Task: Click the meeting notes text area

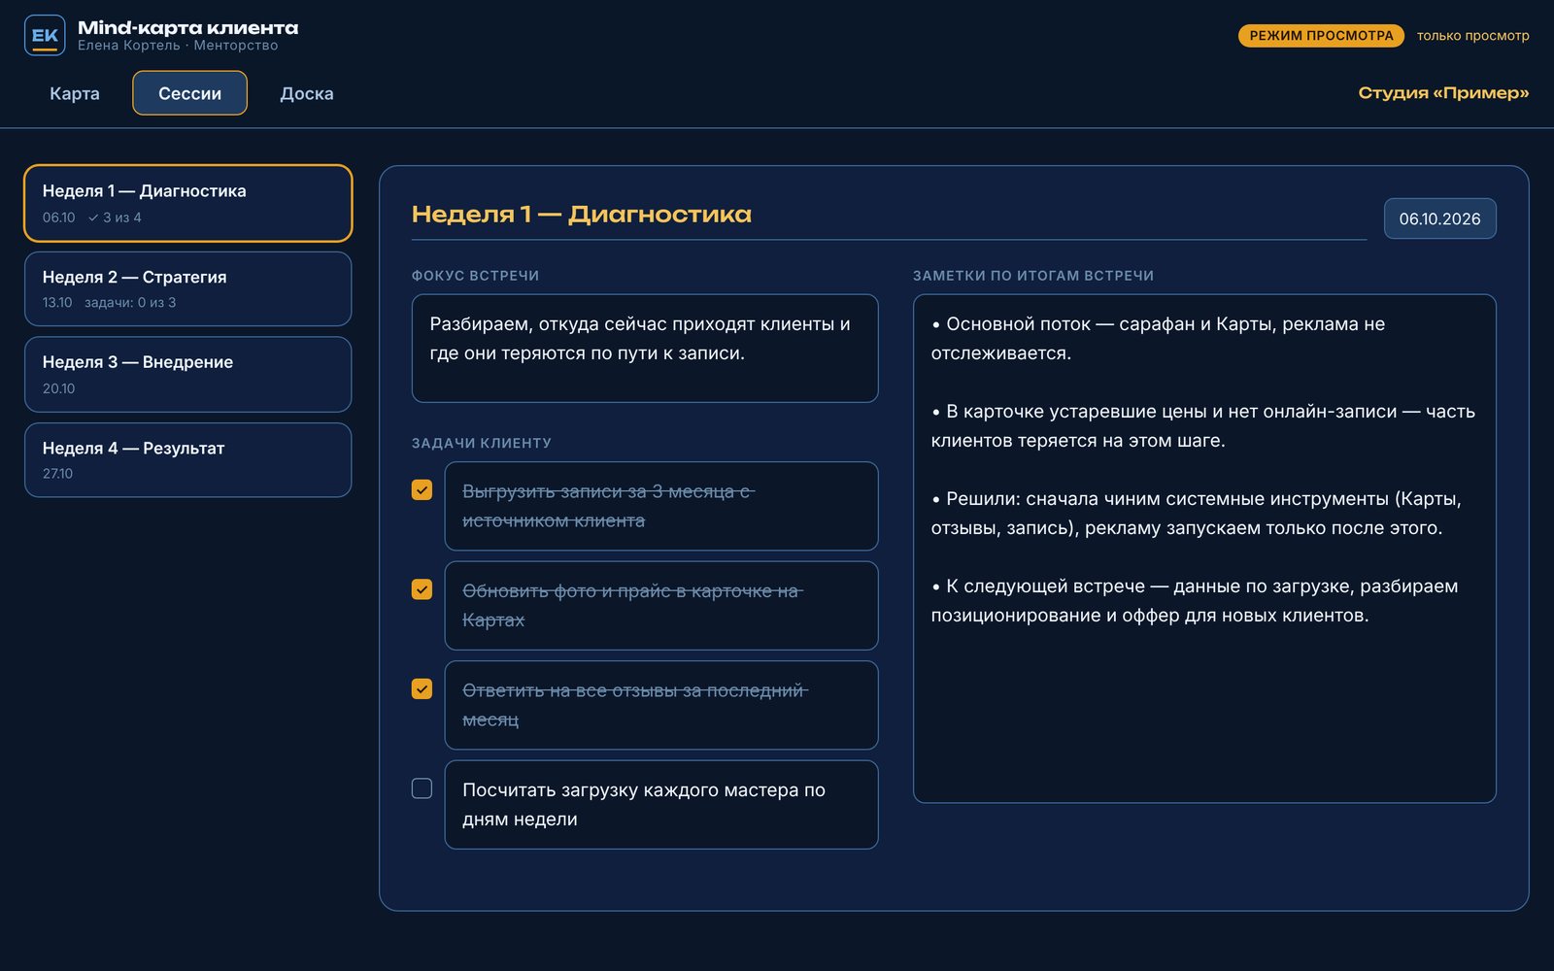Action: (x=1204, y=549)
